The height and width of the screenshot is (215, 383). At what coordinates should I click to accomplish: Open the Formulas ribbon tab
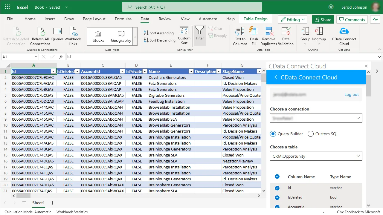pos(123,19)
